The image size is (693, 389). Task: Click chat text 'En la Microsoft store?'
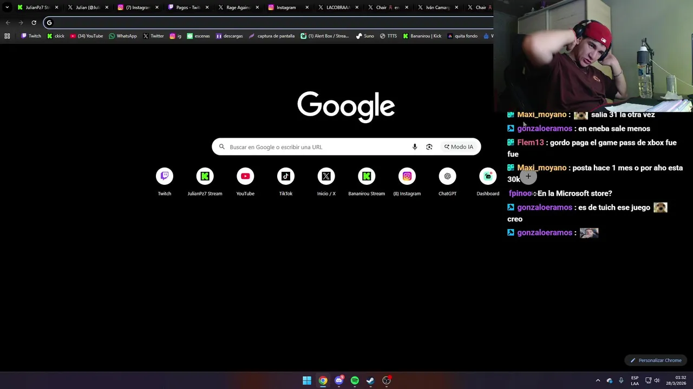(x=574, y=193)
